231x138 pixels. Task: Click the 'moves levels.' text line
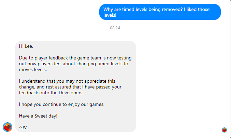pyautogui.click(x=33, y=70)
